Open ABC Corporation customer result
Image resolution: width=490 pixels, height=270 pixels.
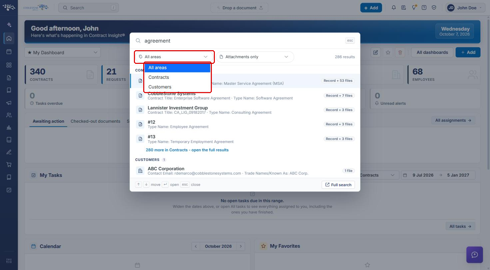(245, 171)
